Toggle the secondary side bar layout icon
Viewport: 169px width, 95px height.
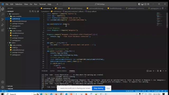pos(145,4)
